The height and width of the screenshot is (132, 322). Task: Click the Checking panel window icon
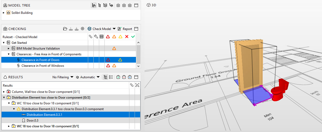pos(136,29)
